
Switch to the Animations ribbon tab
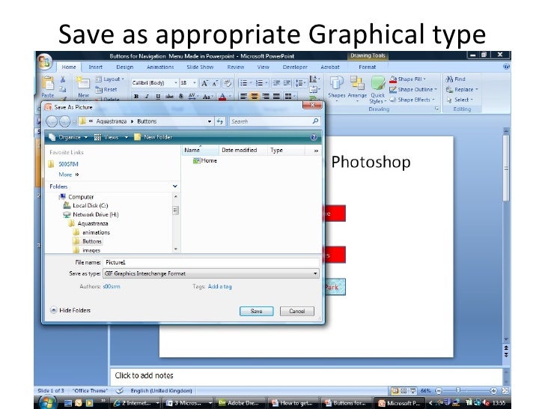tap(160, 67)
